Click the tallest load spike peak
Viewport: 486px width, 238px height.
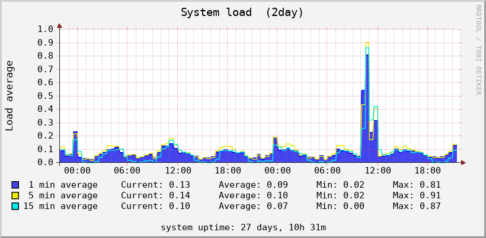point(367,43)
